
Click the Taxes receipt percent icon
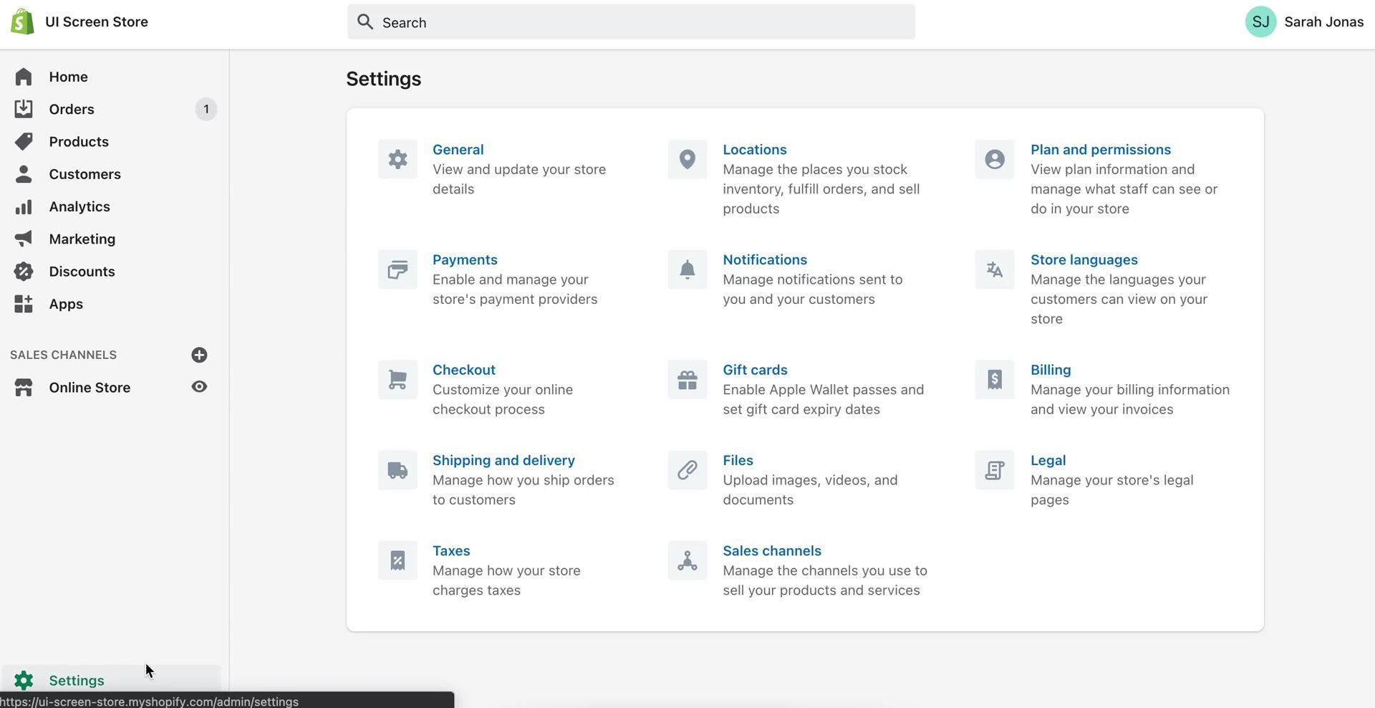point(397,560)
